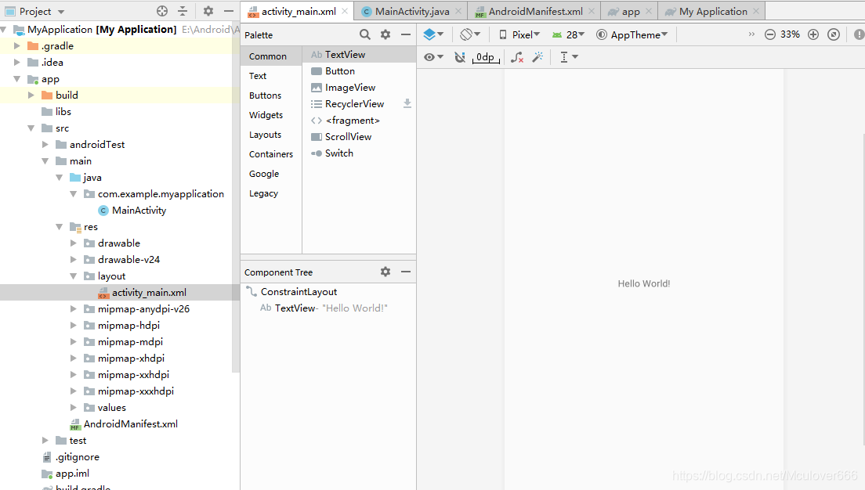Image resolution: width=865 pixels, height=490 pixels.
Task: Expand the .gradle folder
Action: [17, 45]
